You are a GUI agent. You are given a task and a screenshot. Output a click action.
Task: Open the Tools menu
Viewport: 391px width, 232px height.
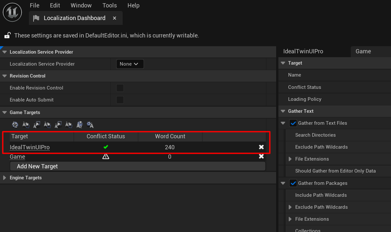point(109,5)
